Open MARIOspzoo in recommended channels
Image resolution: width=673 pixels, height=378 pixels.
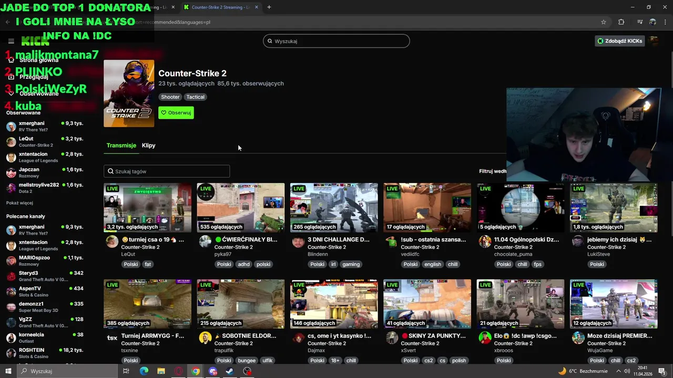tap(45, 260)
